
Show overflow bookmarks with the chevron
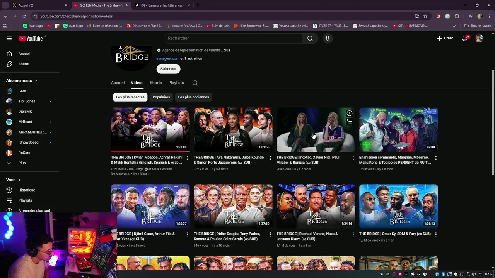tap(454, 26)
